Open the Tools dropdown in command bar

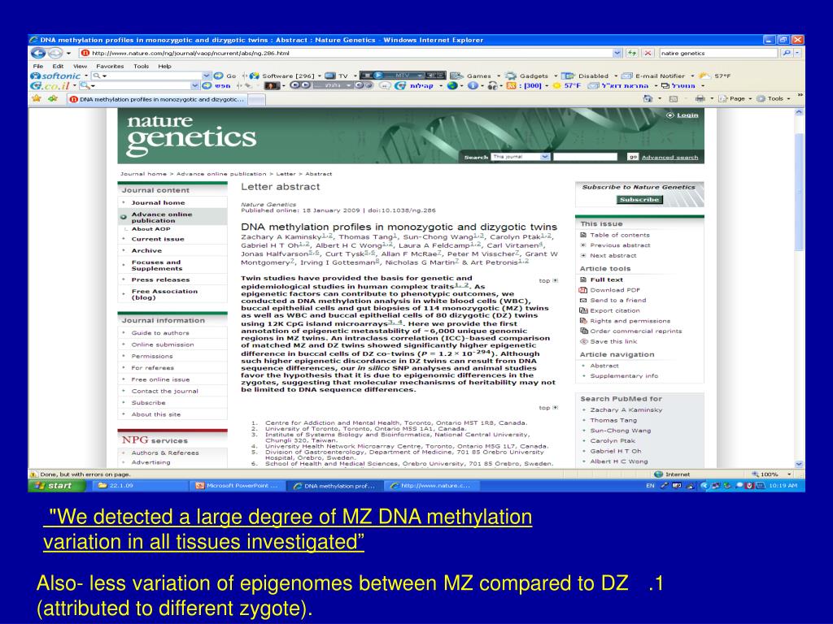pyautogui.click(x=774, y=98)
